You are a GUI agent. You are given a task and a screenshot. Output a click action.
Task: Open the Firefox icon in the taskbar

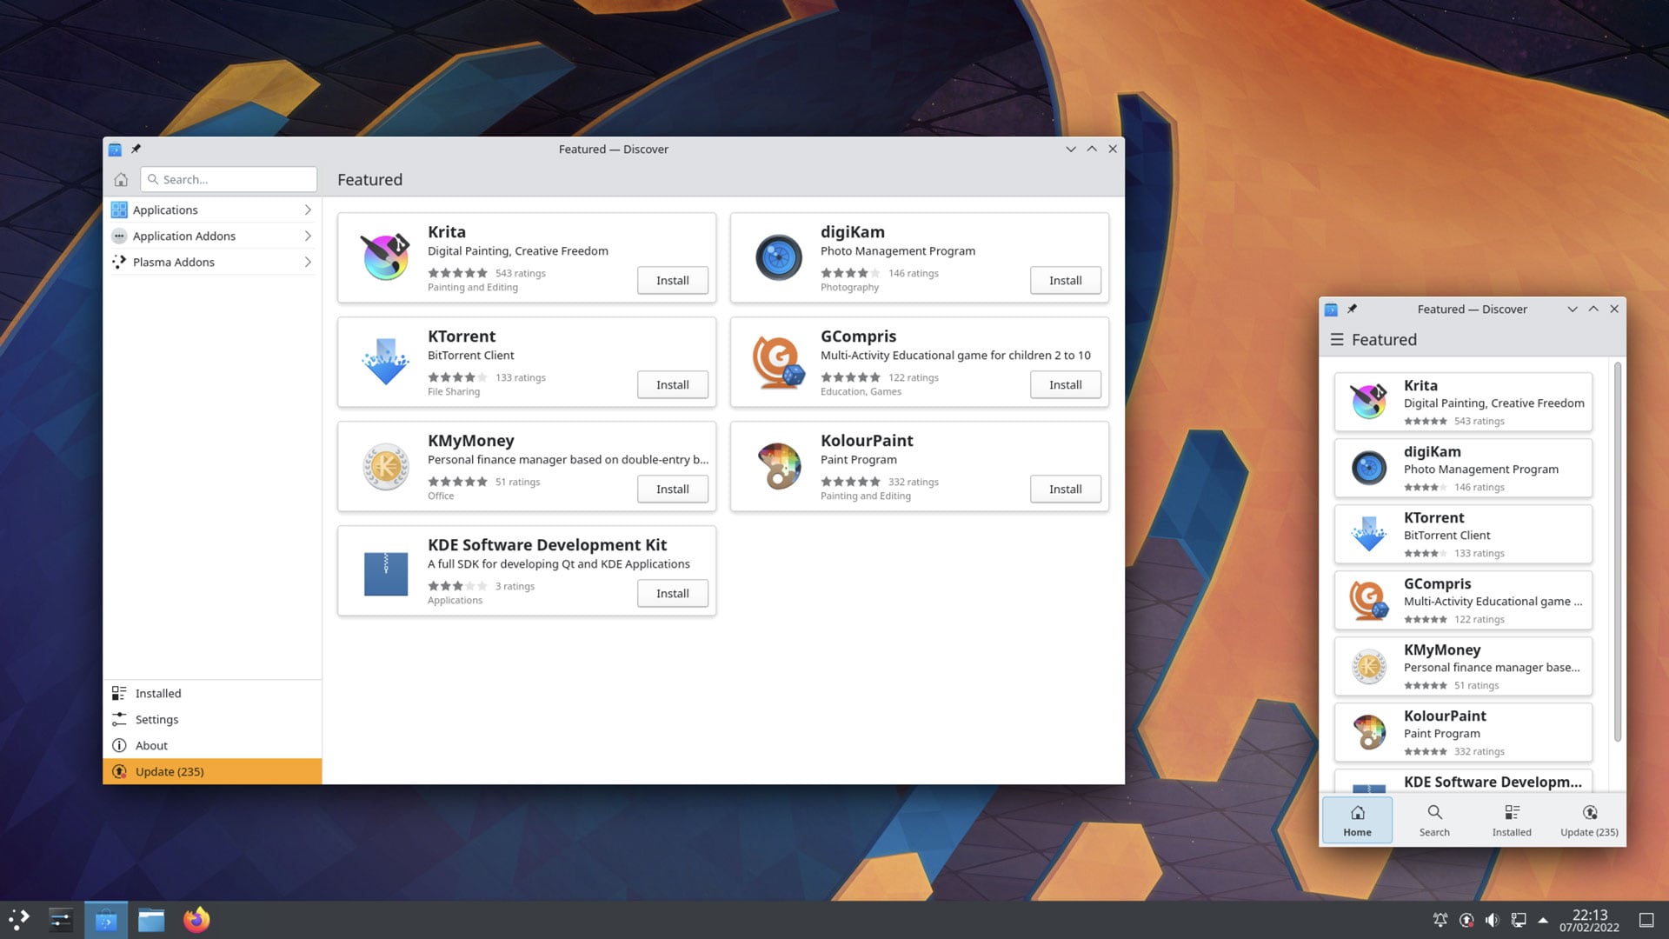196,920
